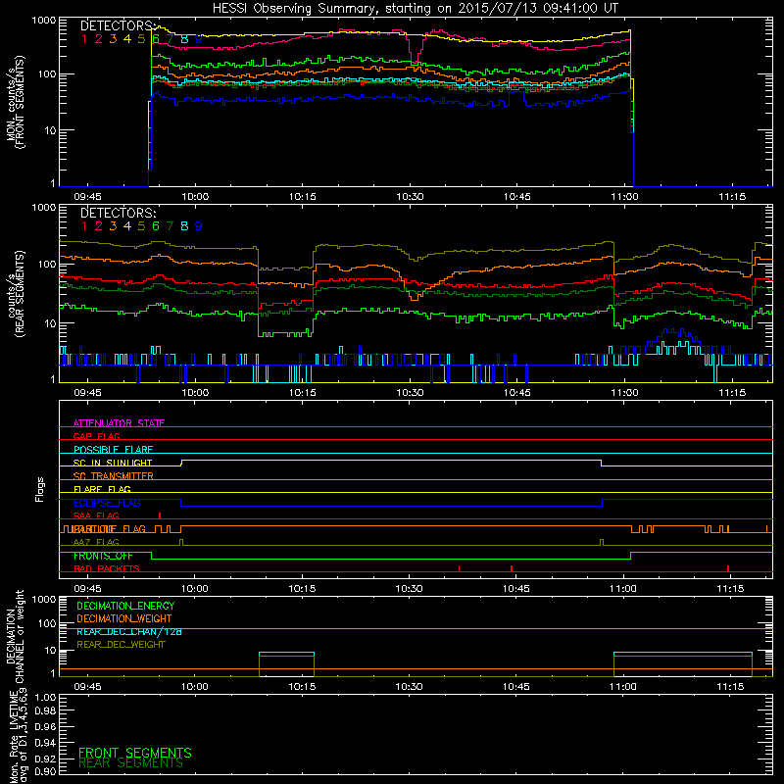Click the 0.98 livetime y-axis tick label
784x784 pixels.
tap(46, 711)
